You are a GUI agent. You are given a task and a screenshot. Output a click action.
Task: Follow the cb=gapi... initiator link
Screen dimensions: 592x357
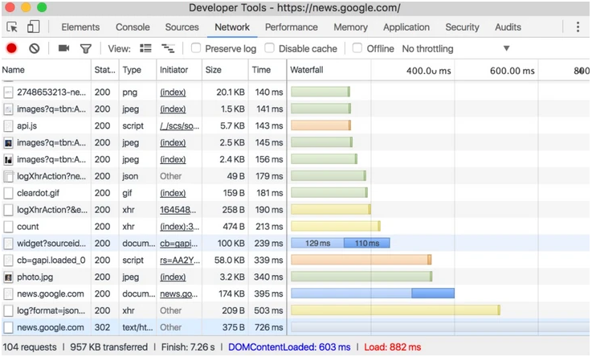pos(179,244)
